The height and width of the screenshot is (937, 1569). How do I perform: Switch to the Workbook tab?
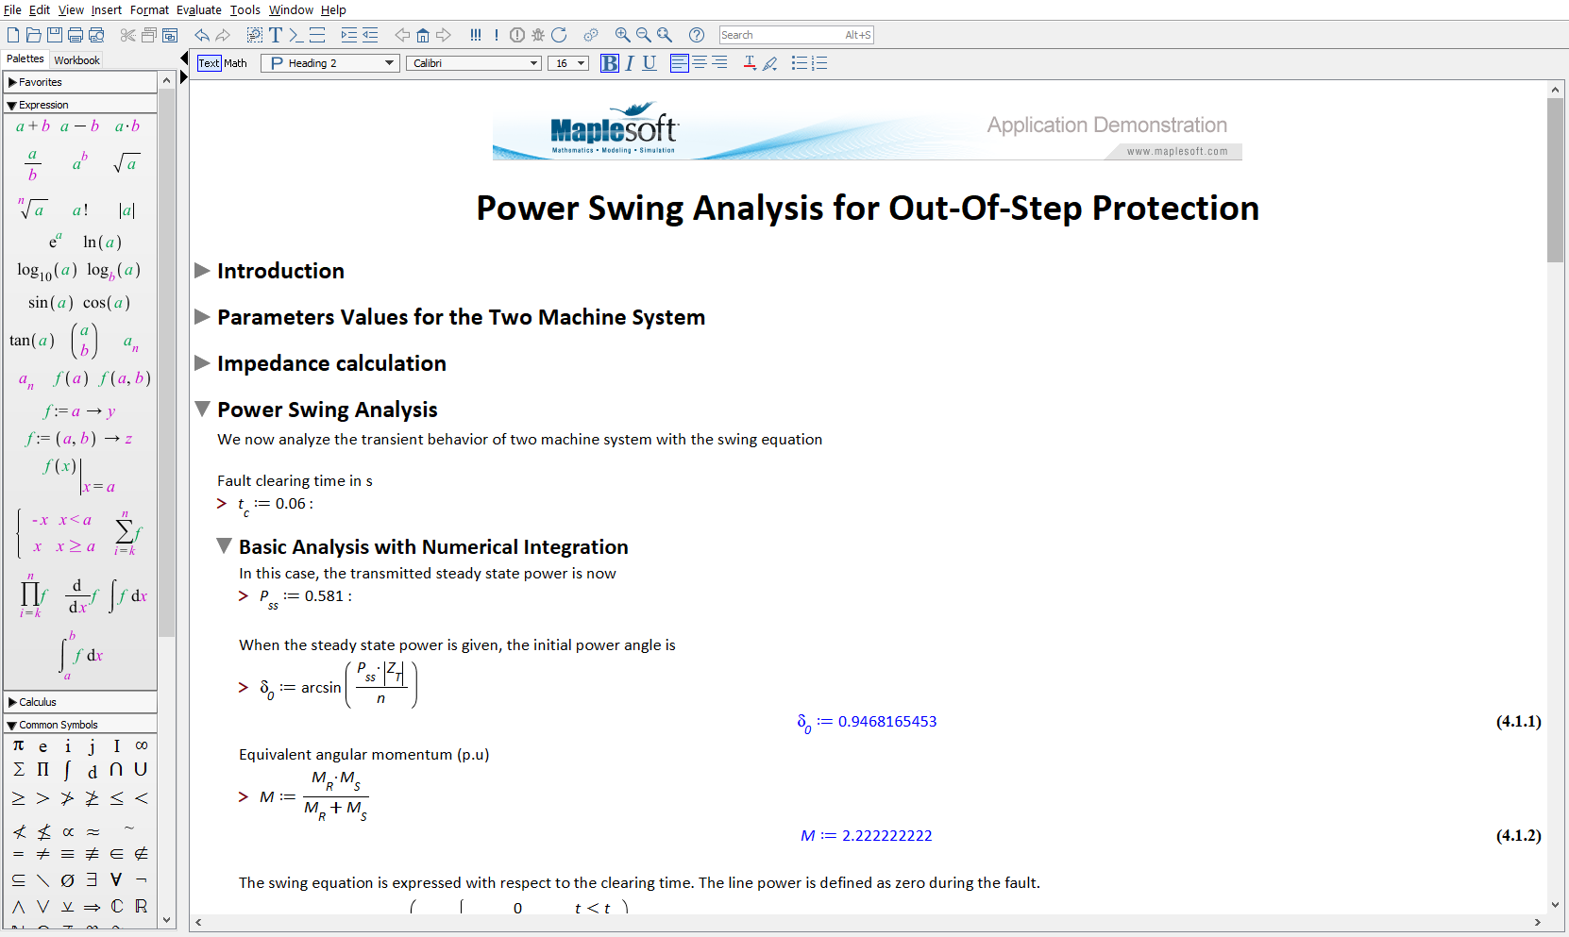(76, 59)
